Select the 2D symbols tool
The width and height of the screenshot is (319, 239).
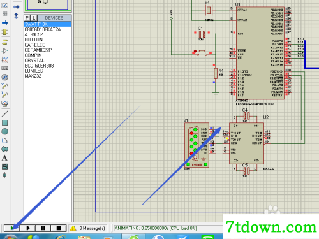[x=4, y=166]
